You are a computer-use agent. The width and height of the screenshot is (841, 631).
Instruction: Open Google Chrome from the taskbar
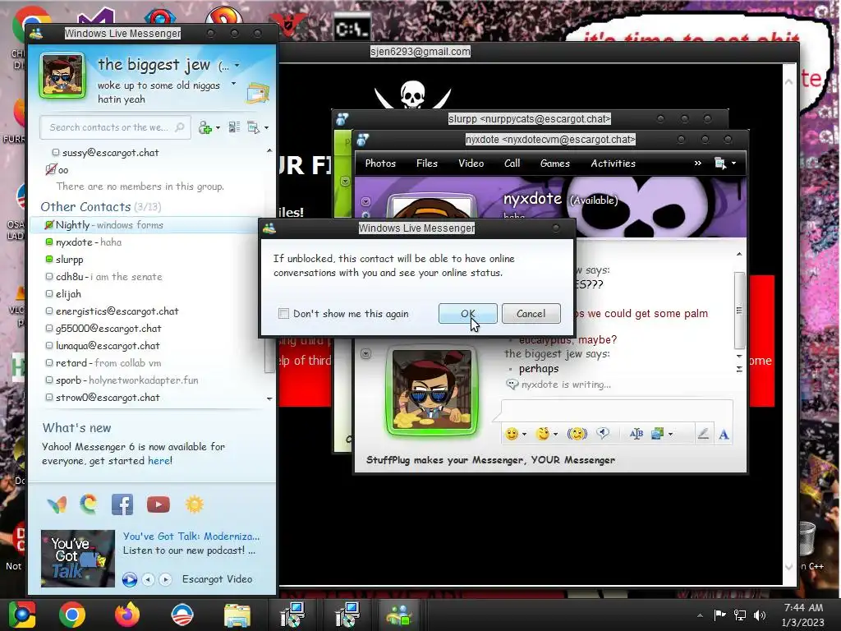pos(72,615)
